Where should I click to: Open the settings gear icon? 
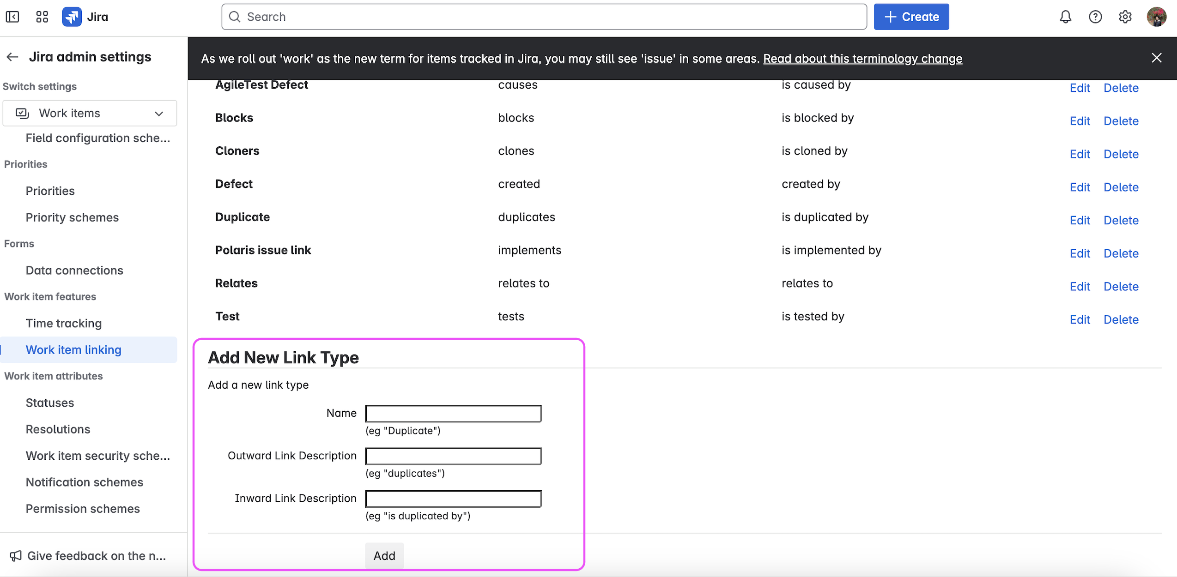coord(1125,17)
